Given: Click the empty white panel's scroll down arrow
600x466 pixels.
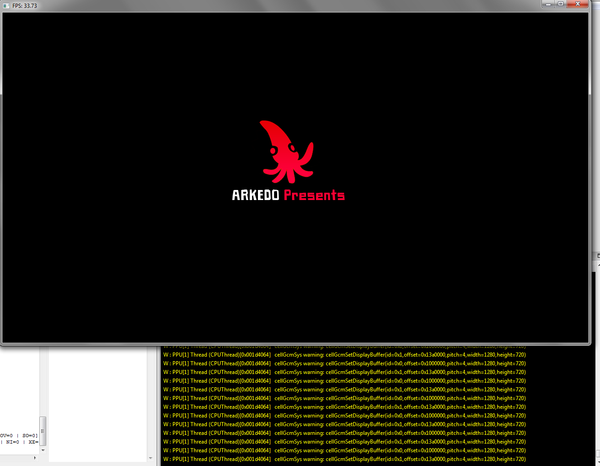Looking at the screenshot, I should tap(150, 458).
